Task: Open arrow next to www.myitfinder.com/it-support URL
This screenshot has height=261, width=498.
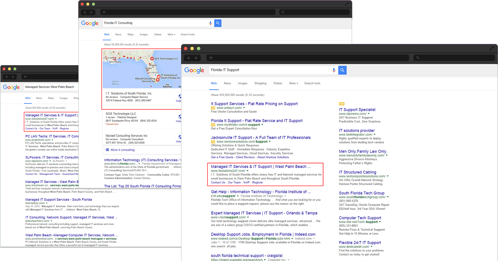Action: point(262,125)
